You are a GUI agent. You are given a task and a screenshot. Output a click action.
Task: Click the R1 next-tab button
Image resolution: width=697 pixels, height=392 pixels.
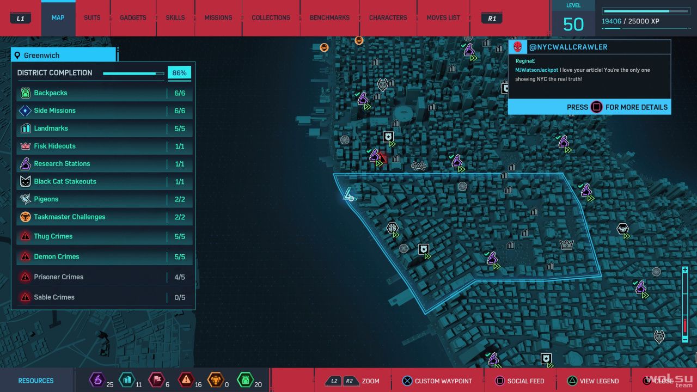point(492,19)
